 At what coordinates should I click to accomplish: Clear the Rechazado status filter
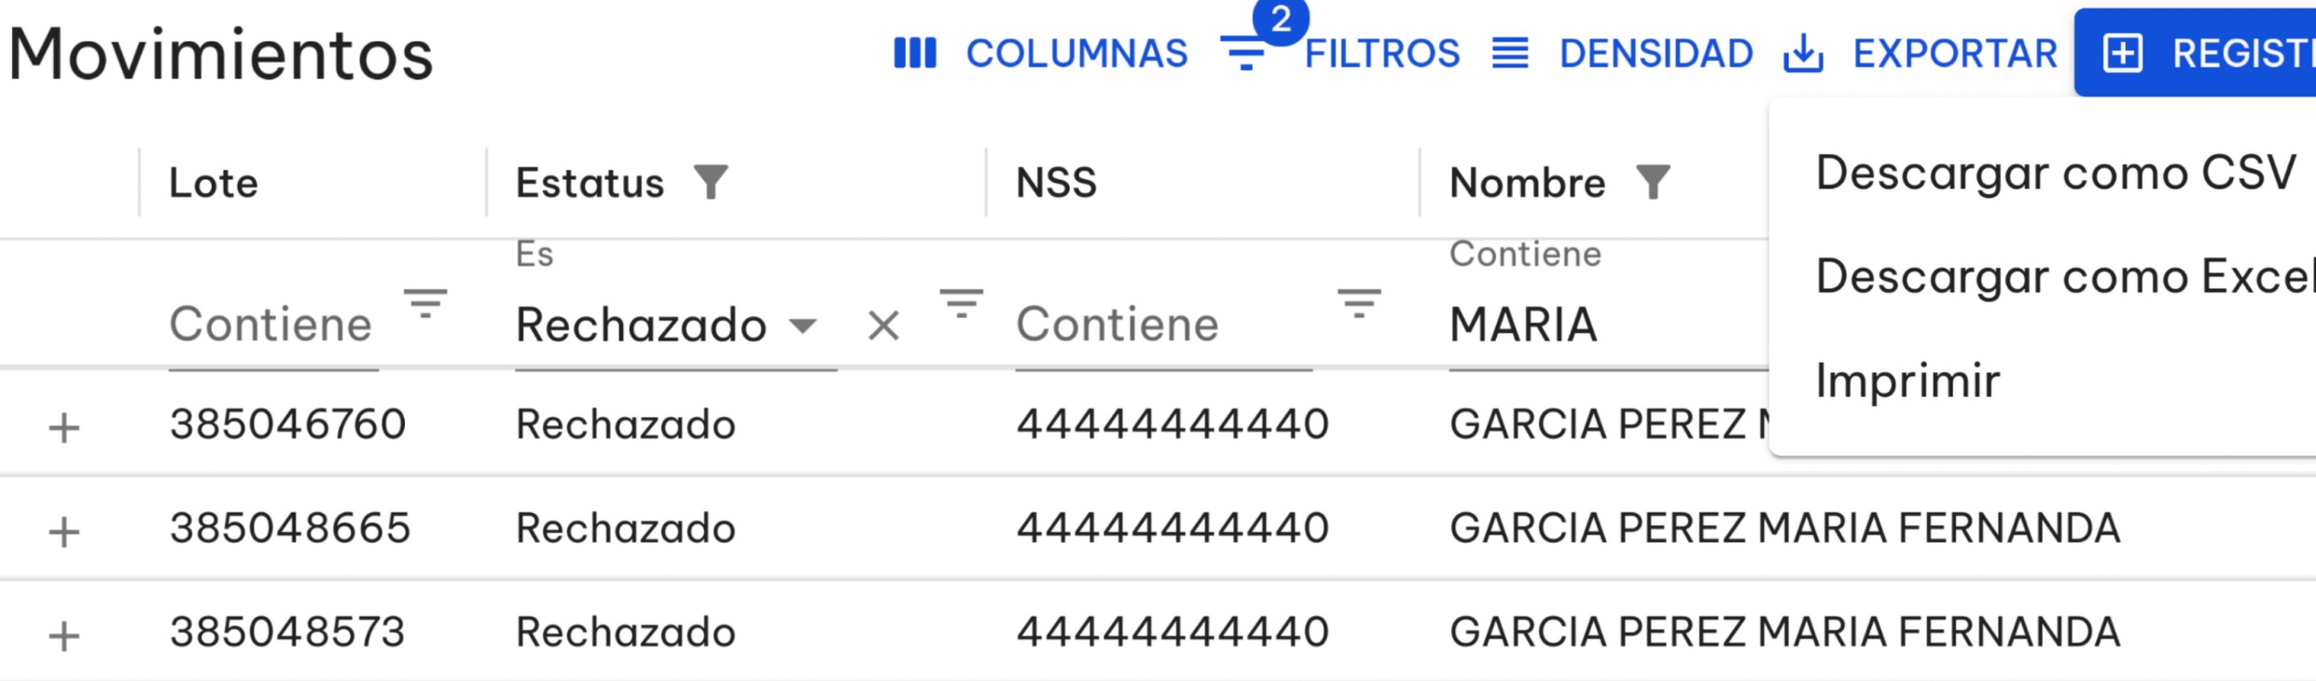tap(883, 326)
